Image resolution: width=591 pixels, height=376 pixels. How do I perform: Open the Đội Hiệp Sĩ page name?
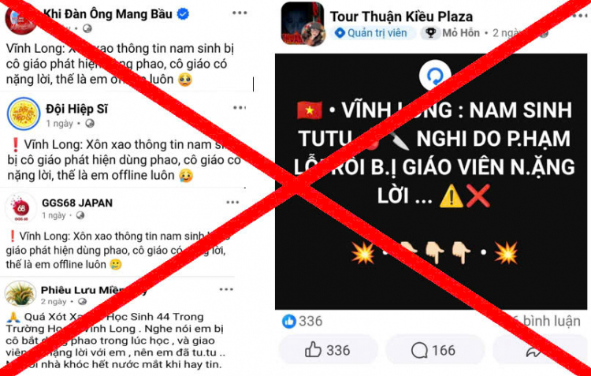pos(76,109)
